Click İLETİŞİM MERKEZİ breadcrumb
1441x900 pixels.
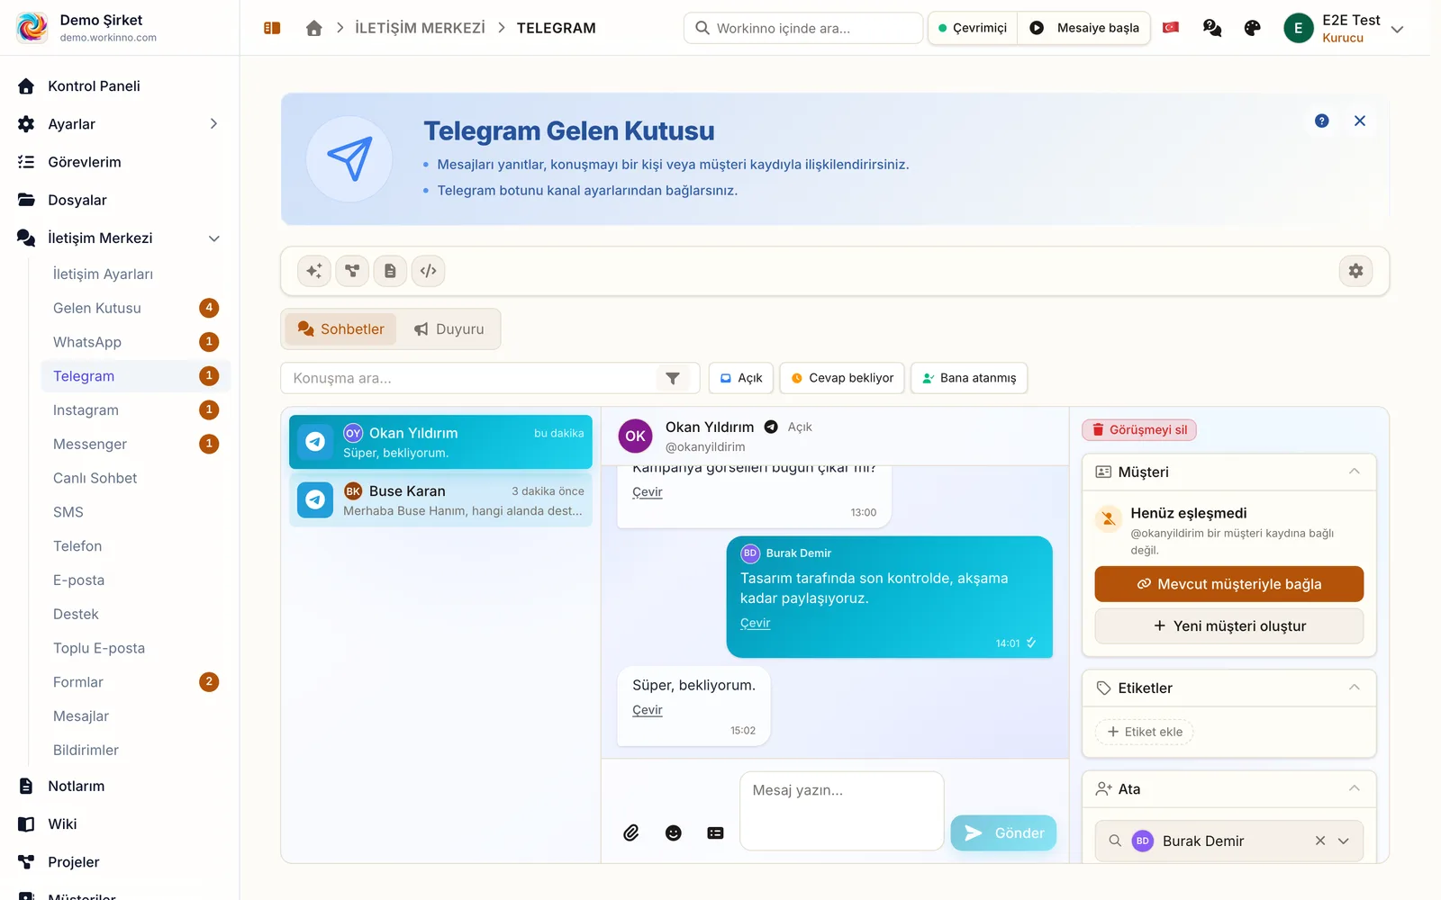coord(420,28)
